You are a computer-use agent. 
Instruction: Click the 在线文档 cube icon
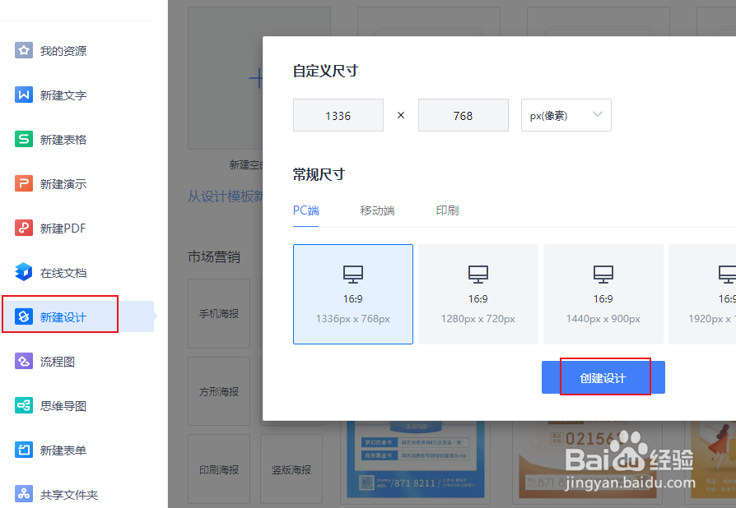[24, 272]
